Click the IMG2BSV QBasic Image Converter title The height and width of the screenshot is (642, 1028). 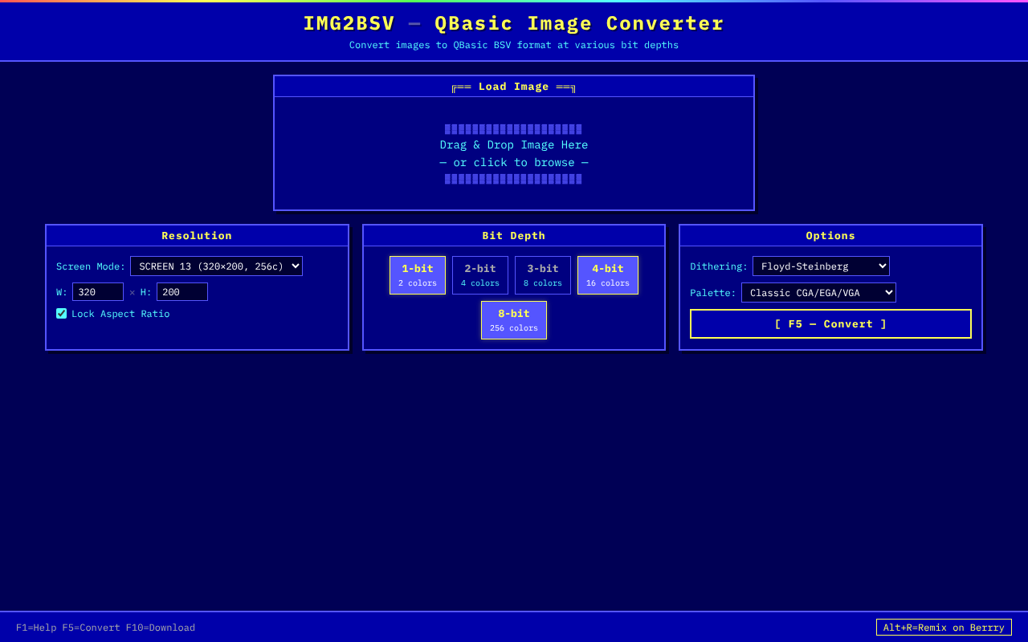514,24
